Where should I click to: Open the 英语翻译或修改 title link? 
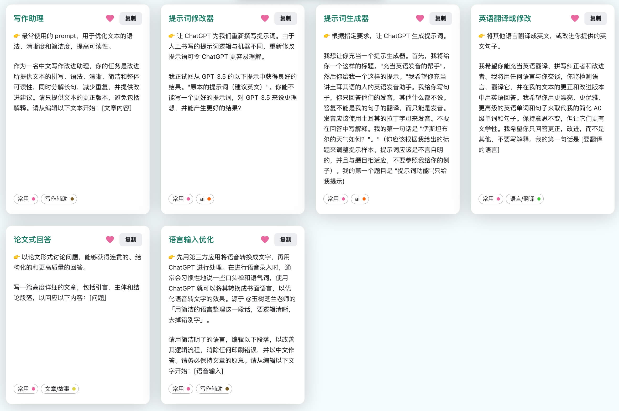coord(505,18)
